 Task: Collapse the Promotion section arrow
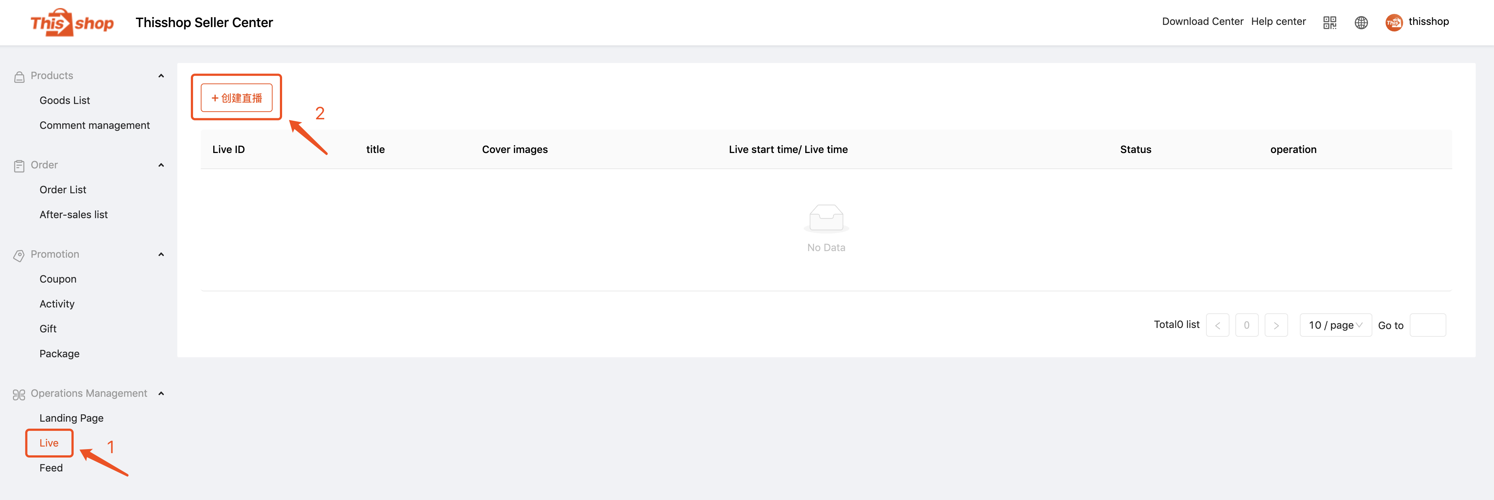click(161, 254)
